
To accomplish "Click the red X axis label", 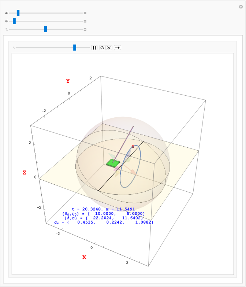I will pos(84,257).
